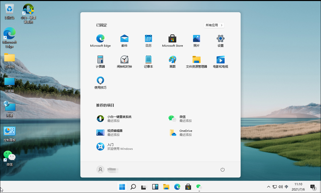Open clock and date 11:10 flyout

coord(298,187)
